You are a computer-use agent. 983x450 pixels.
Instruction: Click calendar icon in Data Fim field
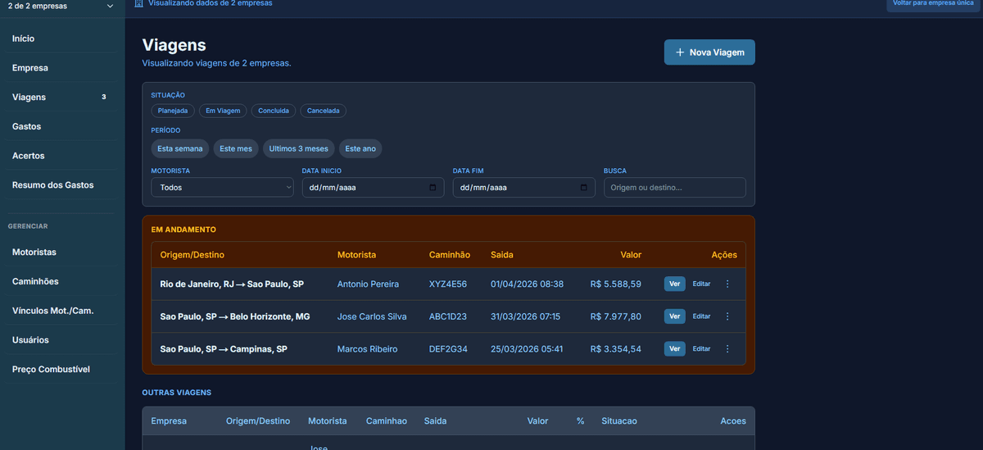tap(583, 188)
